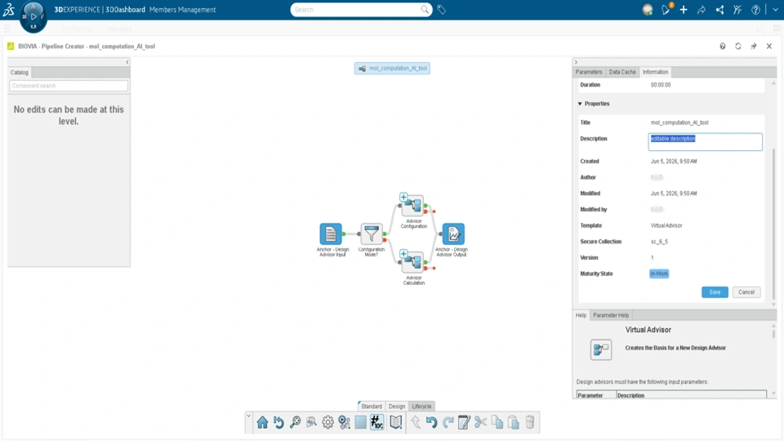Click the tag icon beside search

click(x=442, y=10)
